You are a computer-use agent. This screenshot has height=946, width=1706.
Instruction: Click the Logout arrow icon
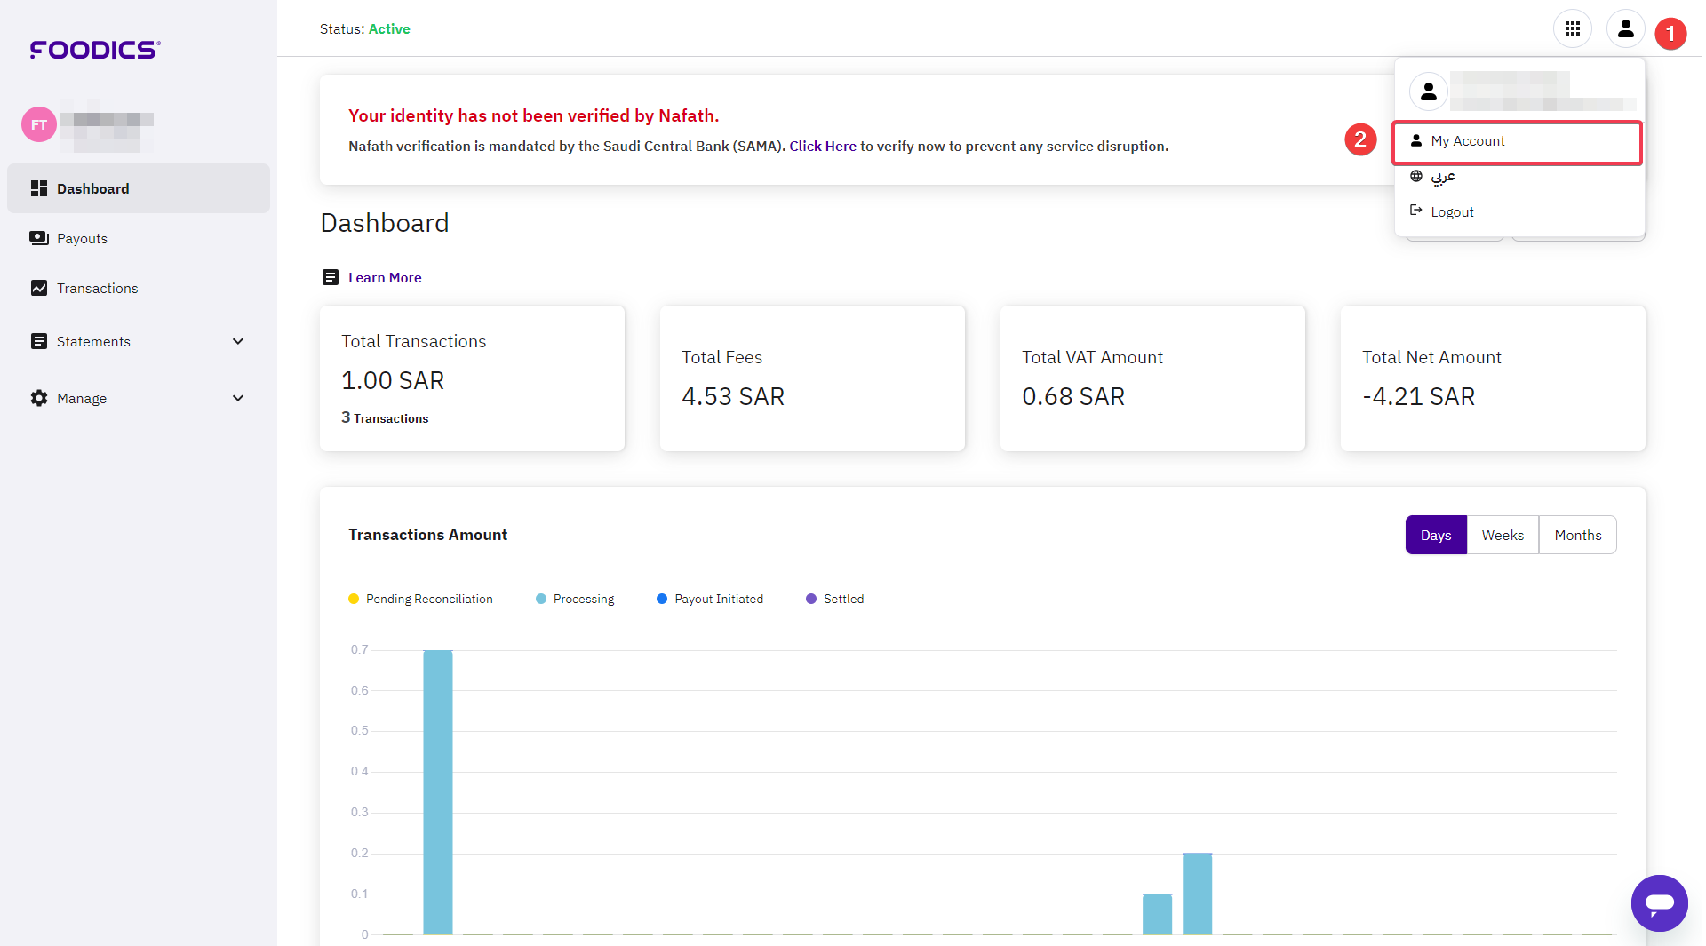[1416, 211]
